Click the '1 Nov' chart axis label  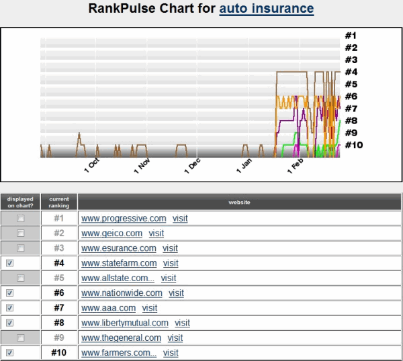(x=142, y=166)
